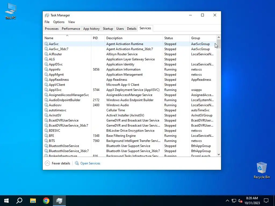Open the Options menu
275x206 pixels.
coord(59,22)
